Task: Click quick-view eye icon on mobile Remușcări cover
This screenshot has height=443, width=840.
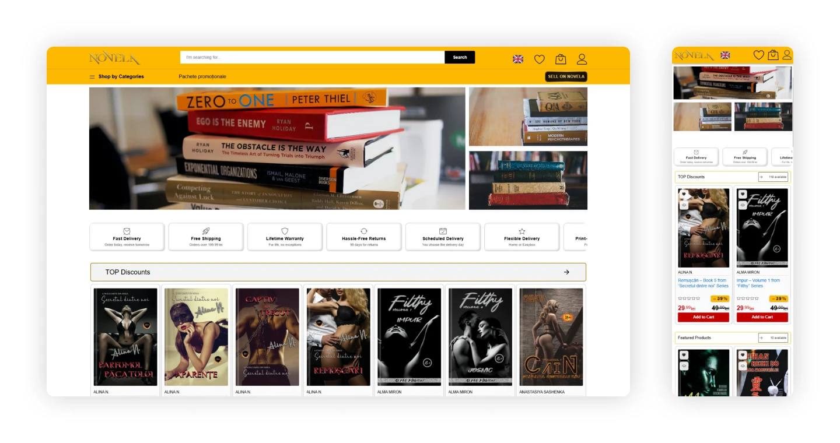Action: click(684, 205)
